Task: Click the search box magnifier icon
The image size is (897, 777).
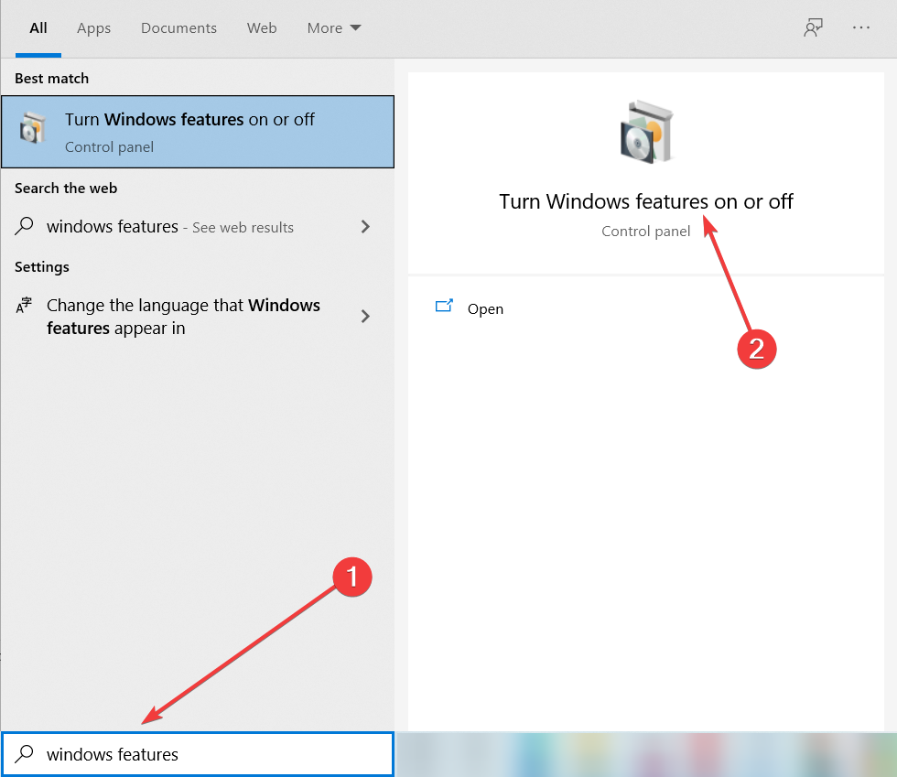Action: click(x=24, y=753)
